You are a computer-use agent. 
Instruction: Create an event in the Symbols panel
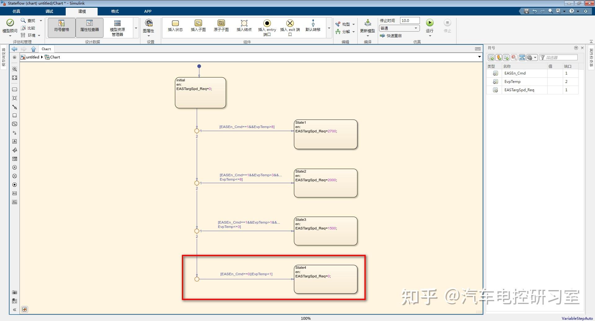tap(499, 58)
